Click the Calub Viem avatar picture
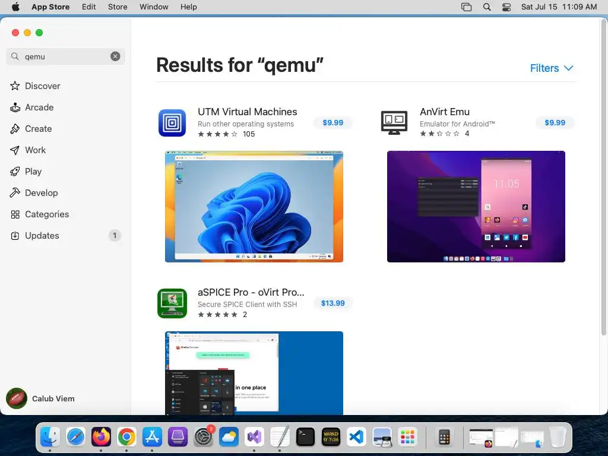 point(16,398)
